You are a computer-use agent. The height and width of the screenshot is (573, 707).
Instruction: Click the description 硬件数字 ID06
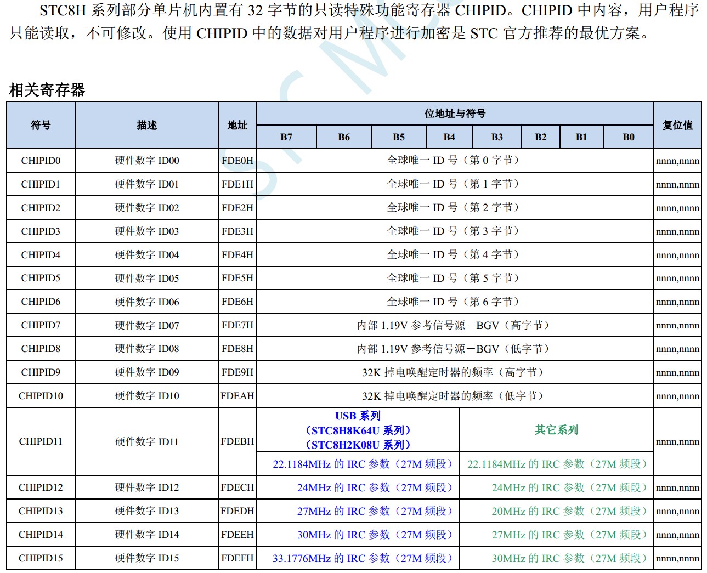[x=147, y=302]
